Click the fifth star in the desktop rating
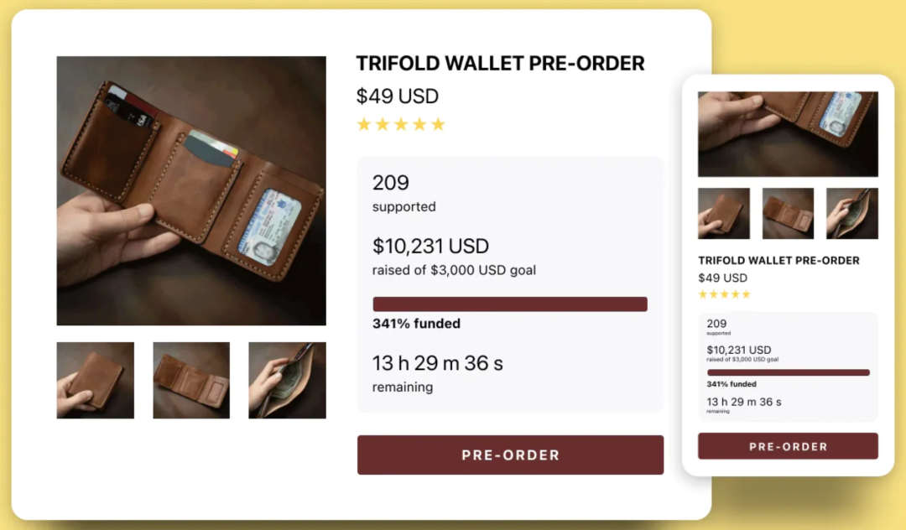 (438, 125)
